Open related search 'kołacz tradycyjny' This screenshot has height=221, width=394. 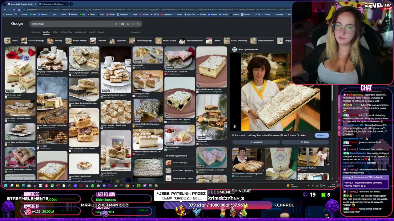click(180, 162)
